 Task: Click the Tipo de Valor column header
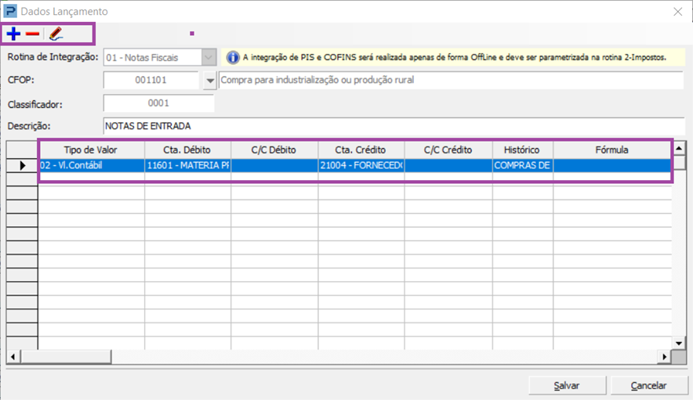point(91,150)
